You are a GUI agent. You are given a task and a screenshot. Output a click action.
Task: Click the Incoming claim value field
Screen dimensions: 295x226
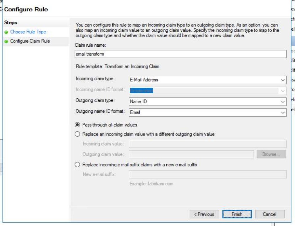(207, 144)
